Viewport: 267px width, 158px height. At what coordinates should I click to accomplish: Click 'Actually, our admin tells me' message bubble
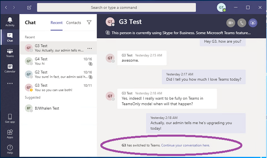pyautogui.click(x=196, y=123)
